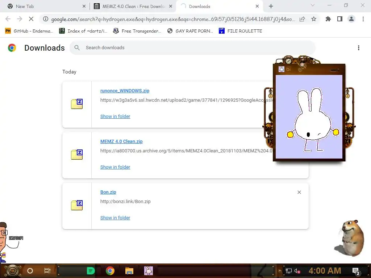This screenshot has width=371, height=278.
Task: Click the Search downloads field
Action: (x=192, y=48)
